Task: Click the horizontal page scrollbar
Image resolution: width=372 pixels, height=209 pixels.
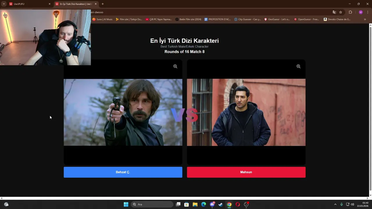Action: point(185,198)
